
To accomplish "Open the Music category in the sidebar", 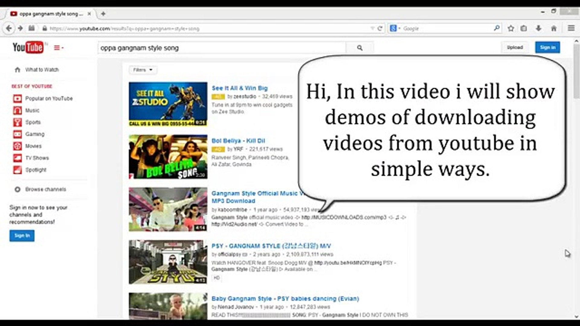I will click(x=18, y=110).
